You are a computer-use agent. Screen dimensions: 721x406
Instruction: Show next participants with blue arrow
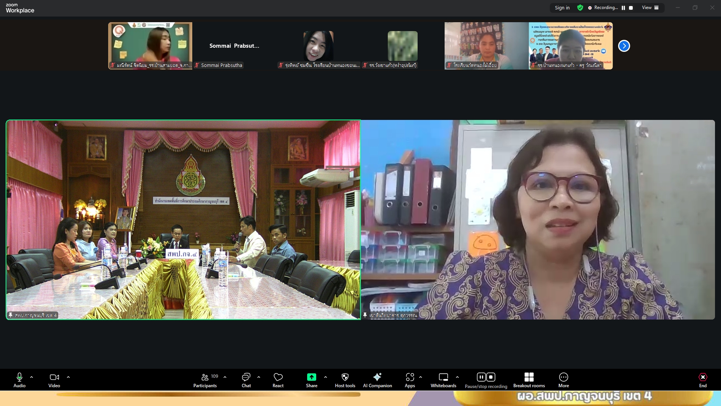tap(624, 46)
